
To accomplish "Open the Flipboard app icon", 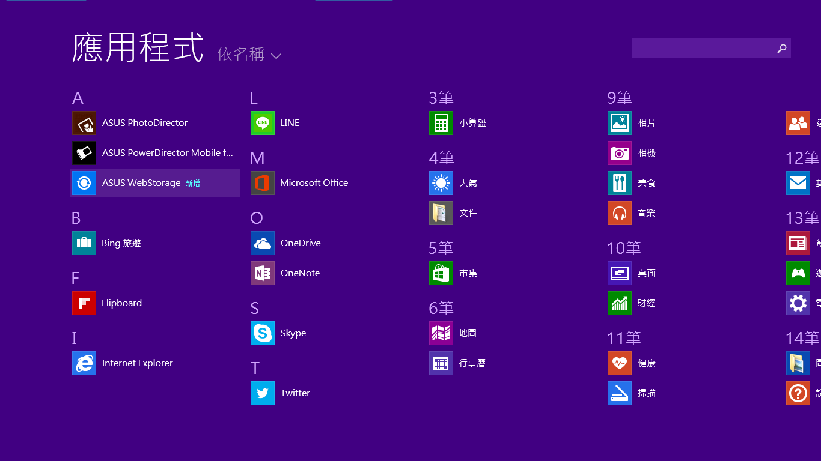I will [84, 303].
